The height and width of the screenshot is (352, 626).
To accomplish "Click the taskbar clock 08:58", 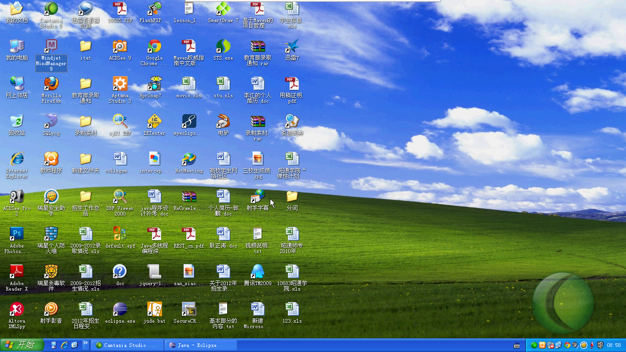I will point(614,345).
